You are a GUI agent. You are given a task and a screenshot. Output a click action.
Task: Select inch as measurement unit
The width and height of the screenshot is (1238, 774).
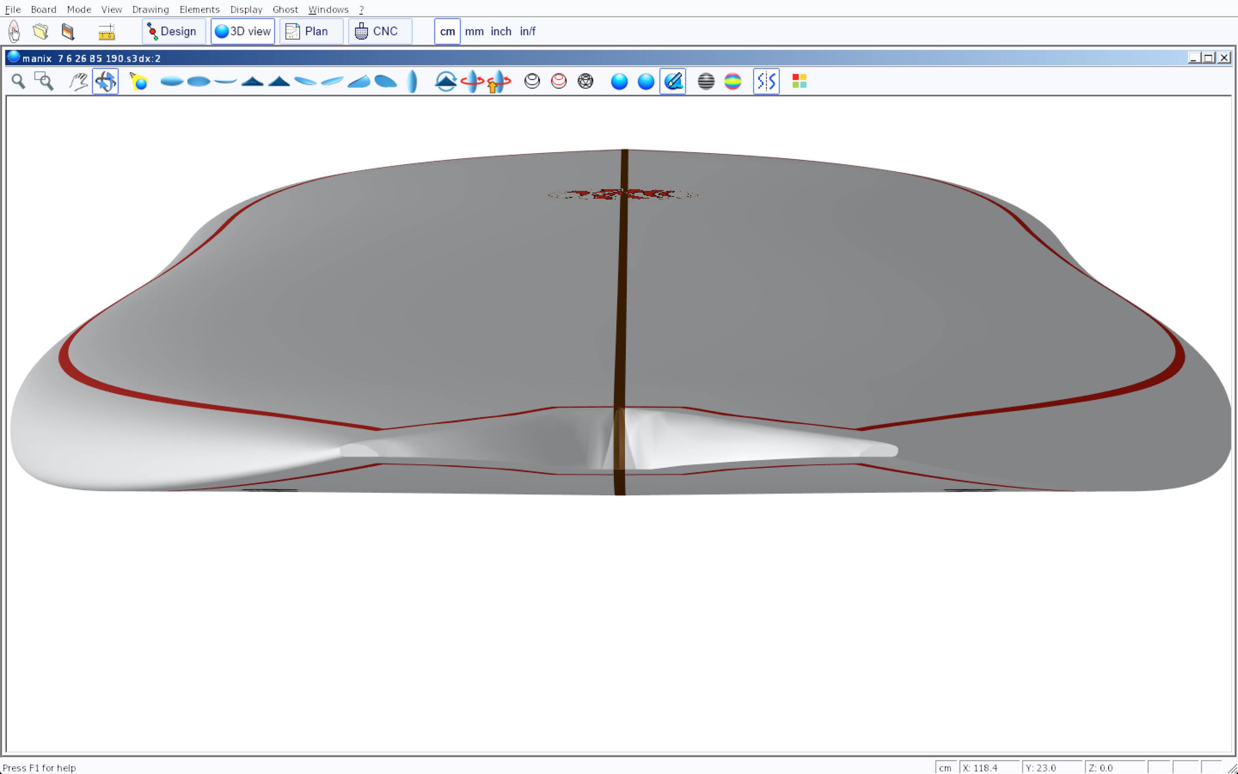click(501, 31)
